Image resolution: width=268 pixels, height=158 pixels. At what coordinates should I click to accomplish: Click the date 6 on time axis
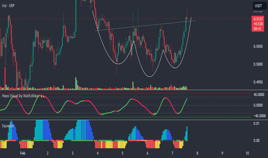(x=148, y=153)
